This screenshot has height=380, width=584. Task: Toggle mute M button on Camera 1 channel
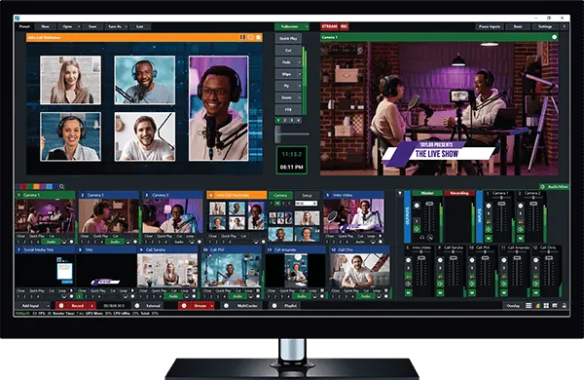point(489,238)
